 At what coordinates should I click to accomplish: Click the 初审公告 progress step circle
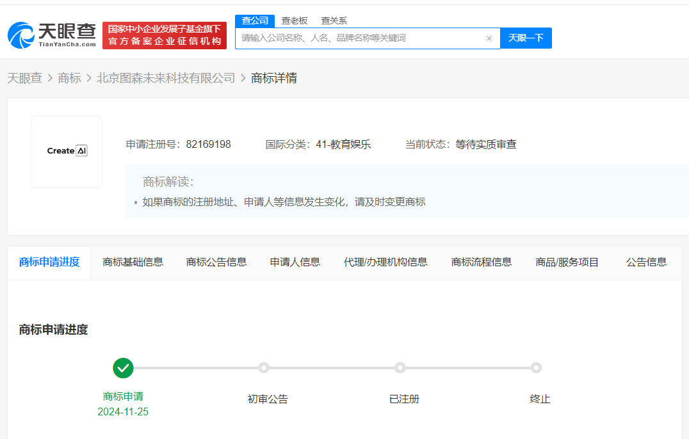point(264,368)
